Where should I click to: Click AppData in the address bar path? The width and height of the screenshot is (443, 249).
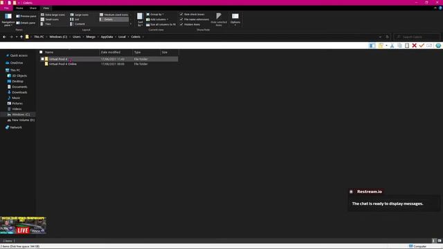click(107, 37)
